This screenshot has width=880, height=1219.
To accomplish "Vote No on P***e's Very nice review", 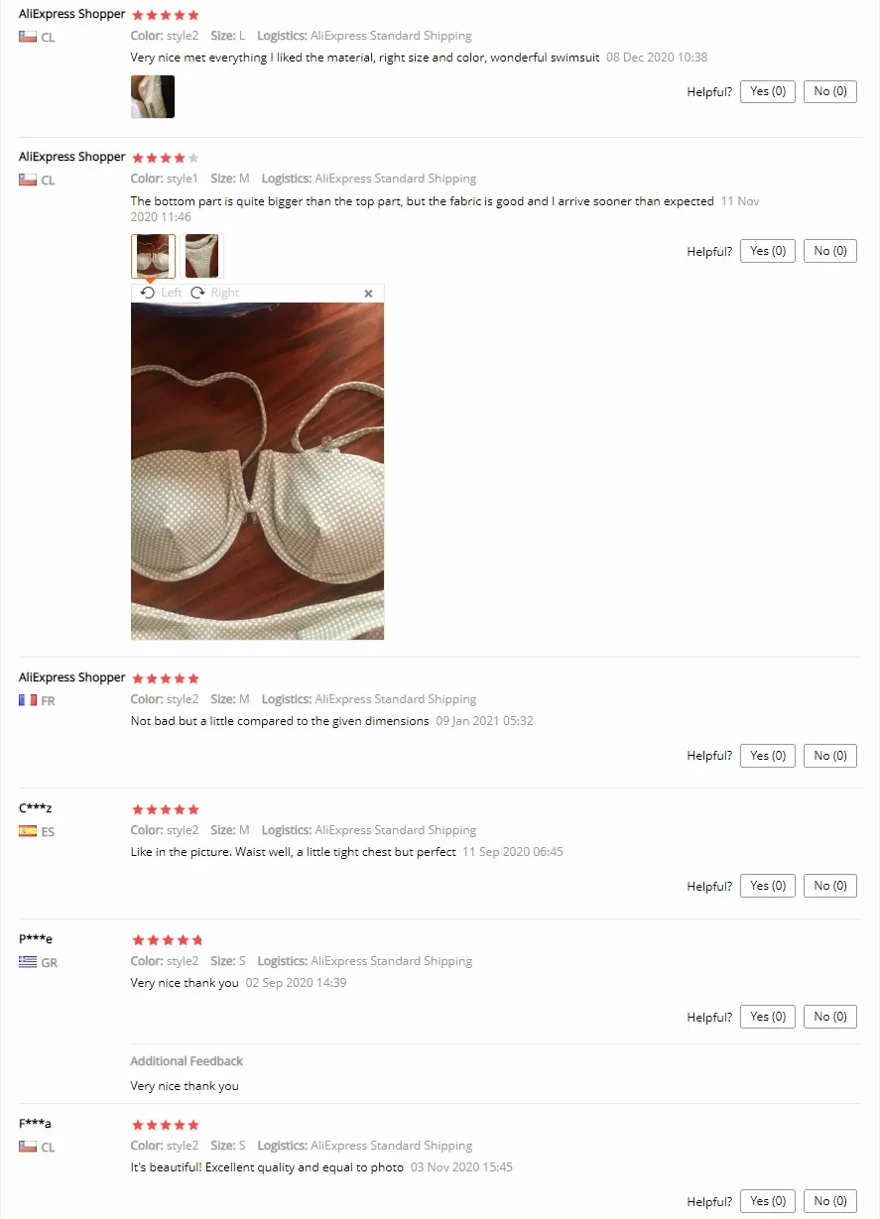I will [x=830, y=1017].
